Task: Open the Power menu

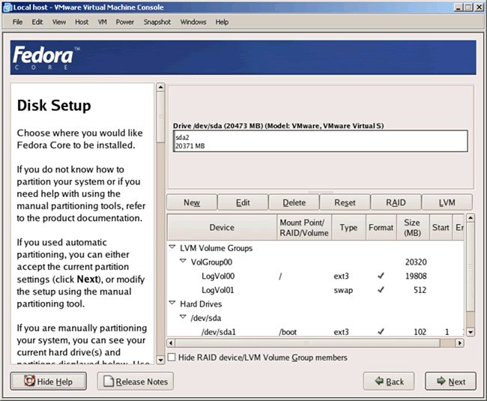Action: (x=124, y=22)
